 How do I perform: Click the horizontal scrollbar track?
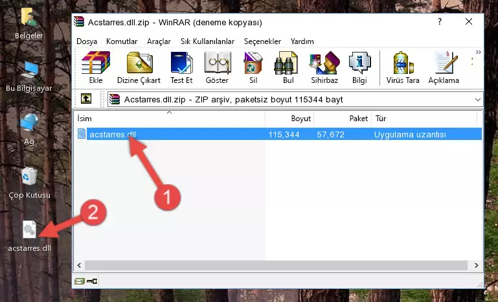click(x=276, y=265)
